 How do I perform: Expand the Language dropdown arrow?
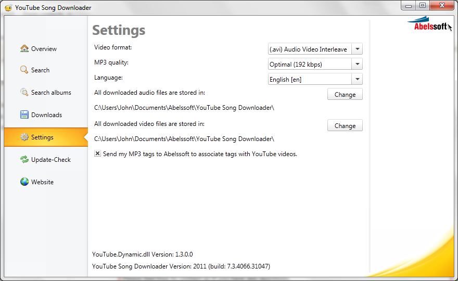point(357,79)
